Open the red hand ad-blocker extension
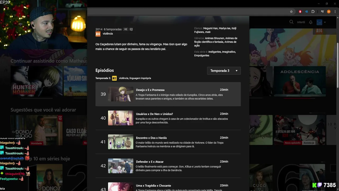Screen dimensions: 339x191 (300, 12)
